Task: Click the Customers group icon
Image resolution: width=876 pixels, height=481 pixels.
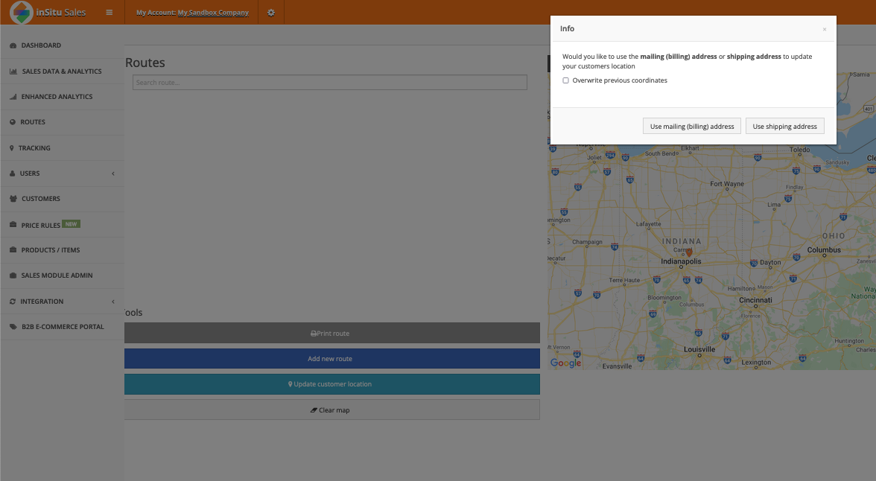Action: 13,199
